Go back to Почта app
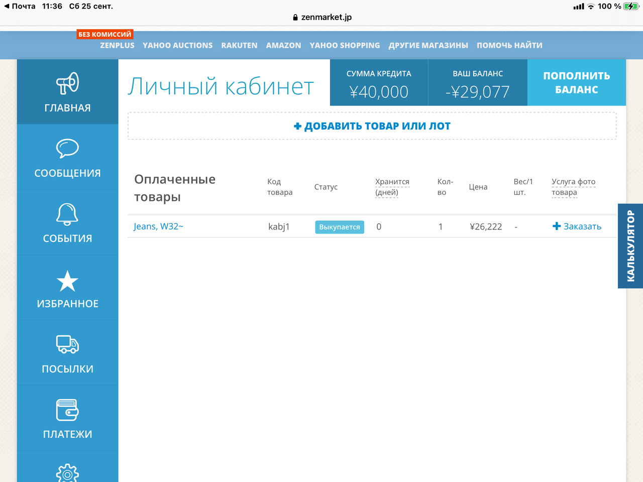This screenshot has height=482, width=643. [20, 6]
